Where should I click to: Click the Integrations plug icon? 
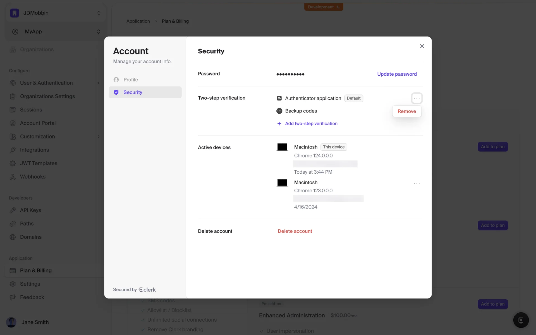[13, 150]
